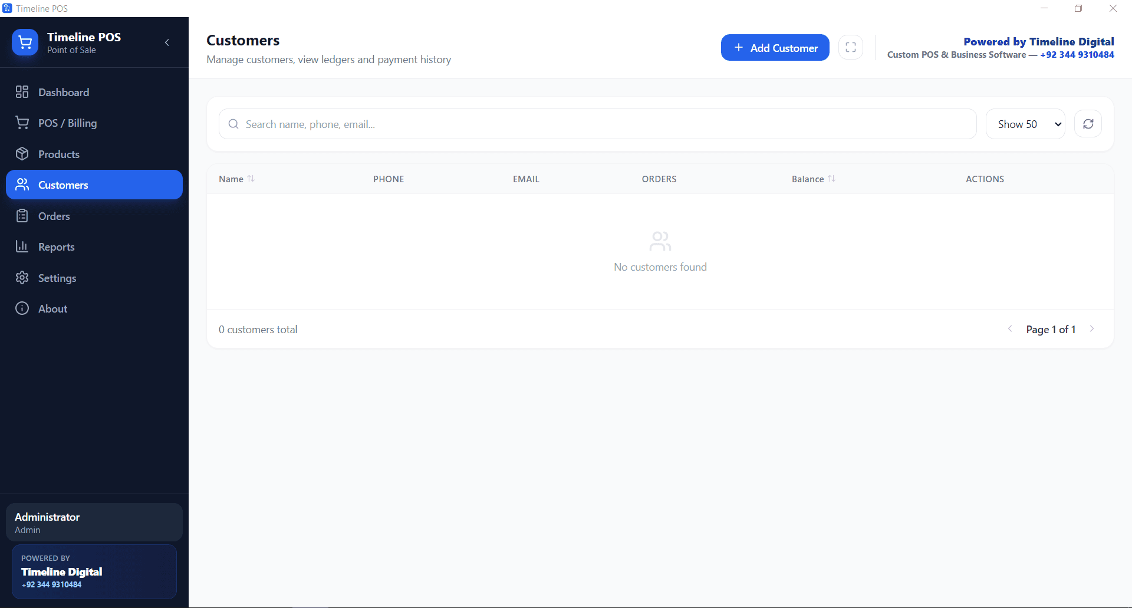Collapse the sidebar with the chevron
The image size is (1132, 608).
167,42
